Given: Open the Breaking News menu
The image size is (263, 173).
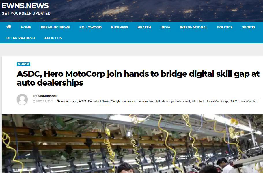Looking at the screenshot, I should [55, 27].
